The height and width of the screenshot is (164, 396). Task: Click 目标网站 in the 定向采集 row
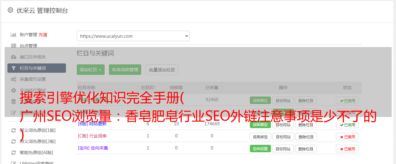(x=283, y=149)
